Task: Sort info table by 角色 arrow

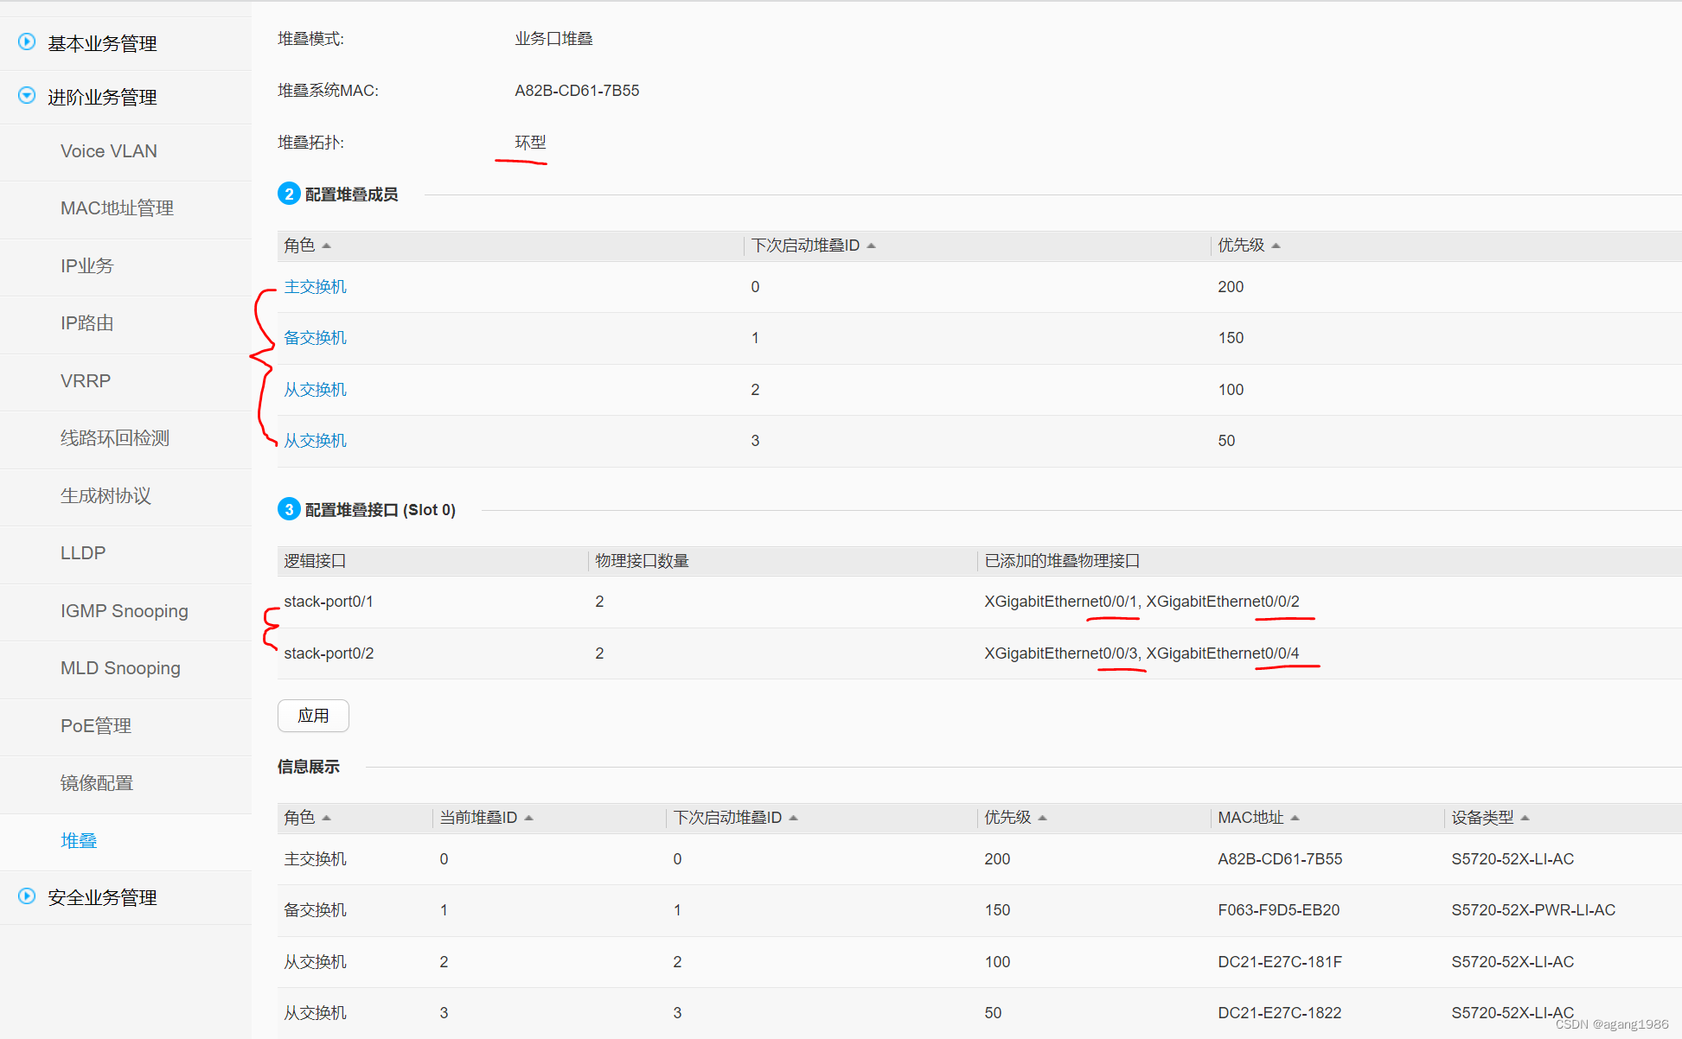Action: tap(327, 818)
